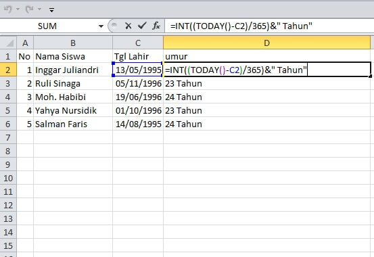Open the Redo history dropdown arrow
The height and width of the screenshot is (257, 374).
(x=40, y=9)
